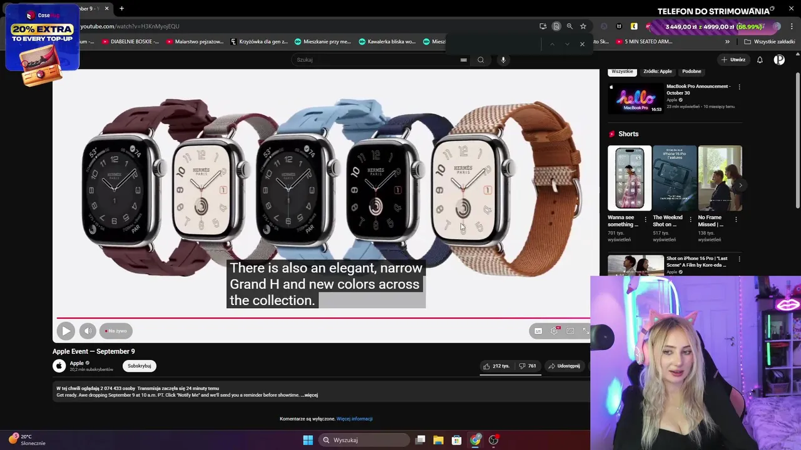Select the 'Podobne' filter chip
This screenshot has width=801, height=450.
tap(691, 71)
